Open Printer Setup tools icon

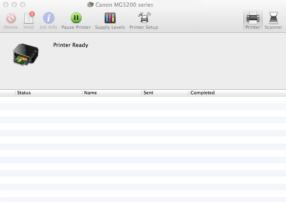click(x=144, y=18)
